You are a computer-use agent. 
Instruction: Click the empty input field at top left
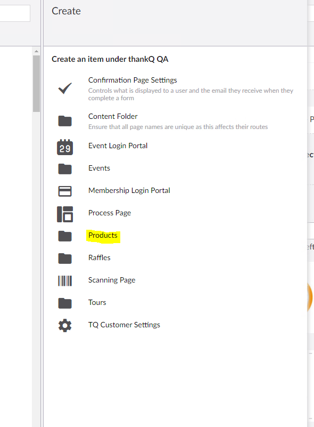(14, 13)
